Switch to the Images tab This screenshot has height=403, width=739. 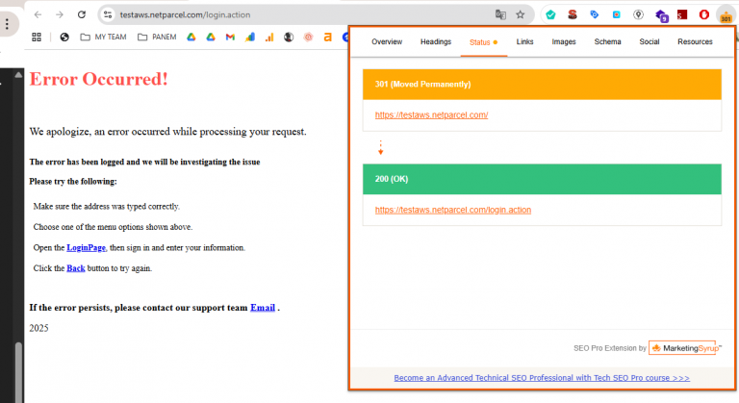click(564, 41)
